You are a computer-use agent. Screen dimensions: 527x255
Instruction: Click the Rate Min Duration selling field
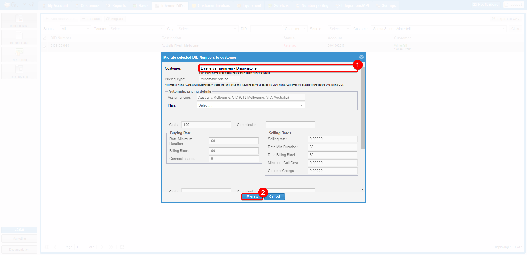point(332,147)
